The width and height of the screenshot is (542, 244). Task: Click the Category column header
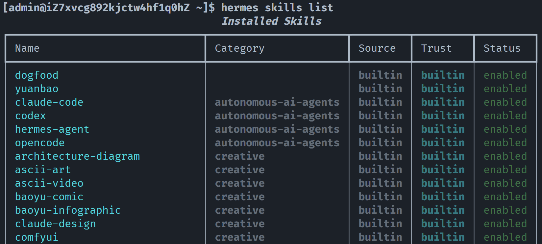click(239, 48)
